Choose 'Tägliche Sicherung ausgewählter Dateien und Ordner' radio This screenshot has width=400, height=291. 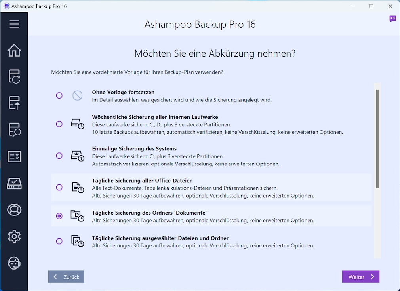point(59,241)
